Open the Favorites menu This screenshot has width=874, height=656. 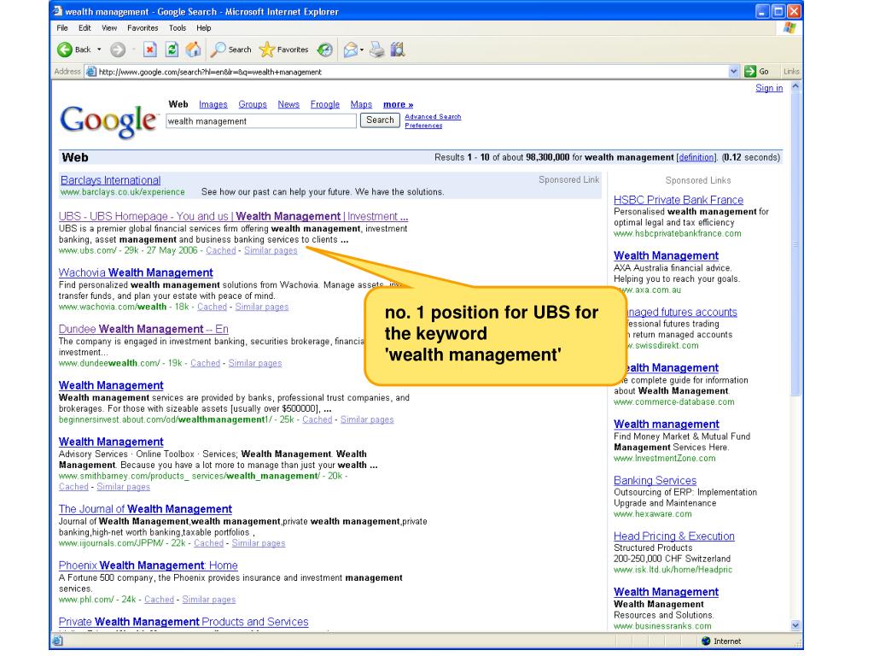(x=143, y=28)
